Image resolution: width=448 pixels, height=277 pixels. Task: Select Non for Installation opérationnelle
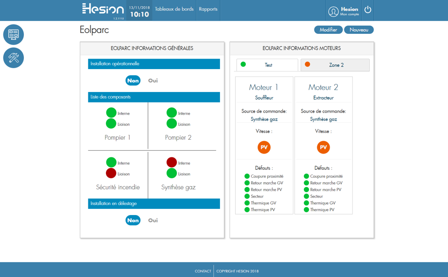[133, 81]
